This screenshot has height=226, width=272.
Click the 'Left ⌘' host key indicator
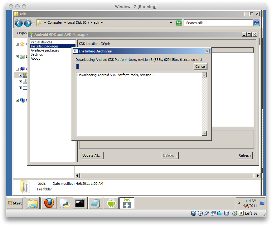[x=251, y=213]
